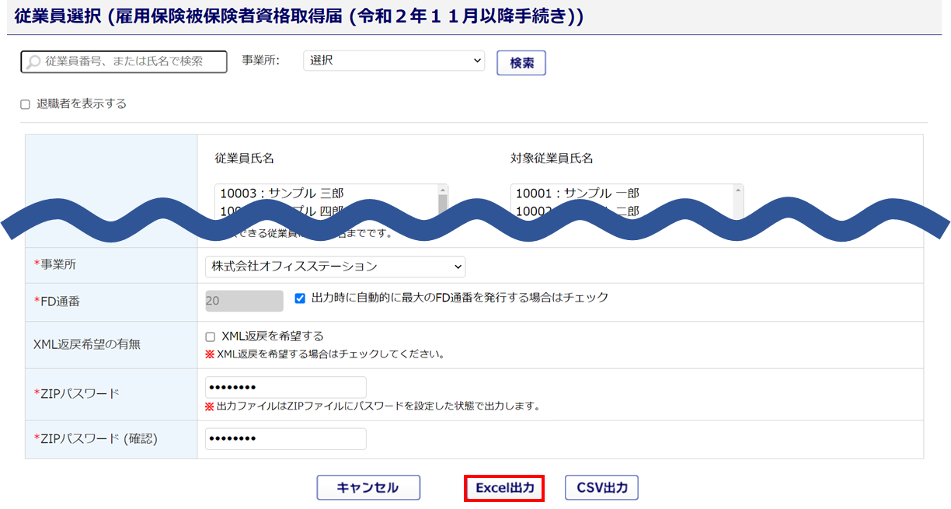Click the Excel出力 button
The width and height of the screenshot is (951, 509).
(x=504, y=488)
